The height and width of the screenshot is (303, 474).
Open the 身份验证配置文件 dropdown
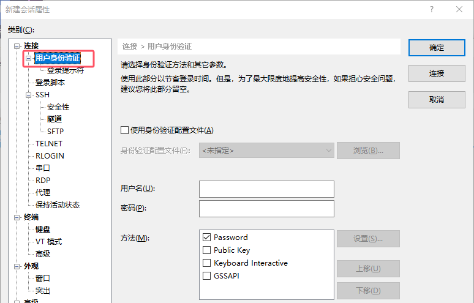(x=266, y=150)
